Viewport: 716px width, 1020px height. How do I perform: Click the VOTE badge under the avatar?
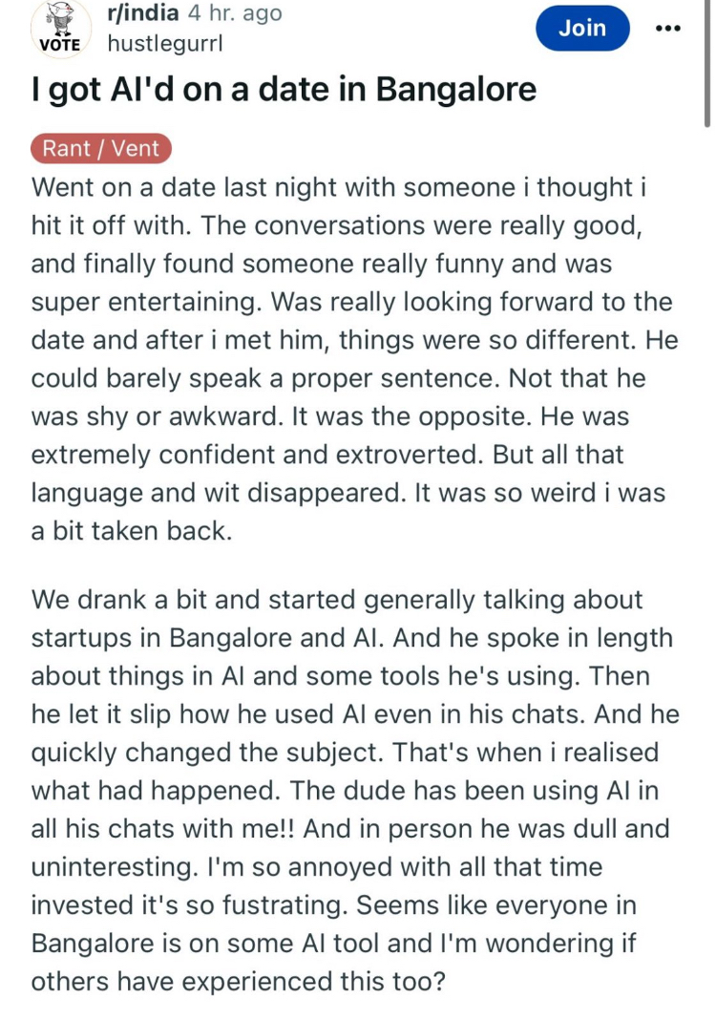point(60,44)
